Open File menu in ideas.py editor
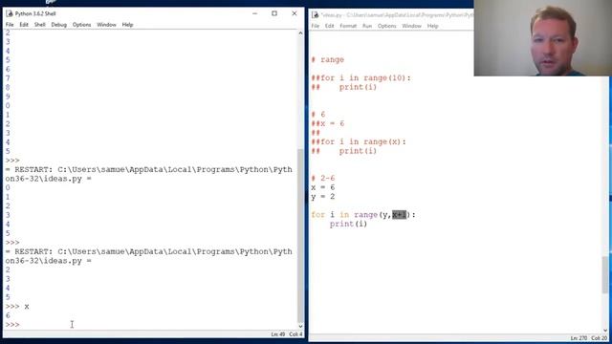The image size is (612, 344). pos(316,26)
